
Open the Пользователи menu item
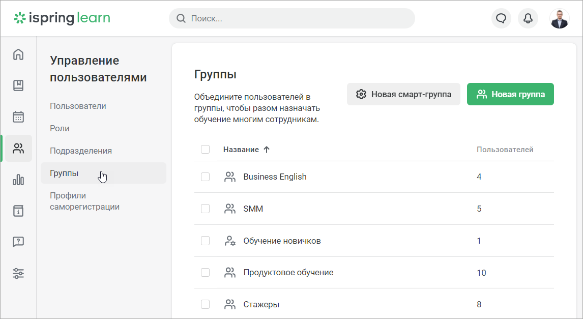click(78, 106)
